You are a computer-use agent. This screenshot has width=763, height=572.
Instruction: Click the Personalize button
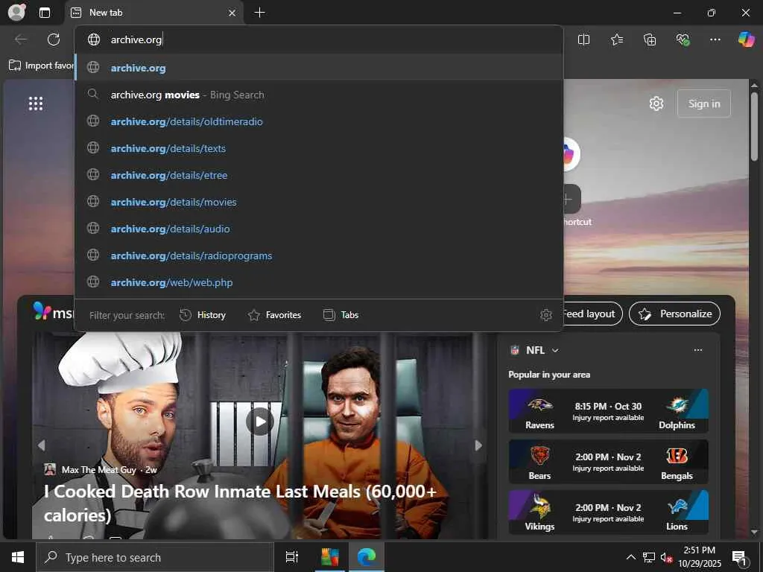click(674, 314)
